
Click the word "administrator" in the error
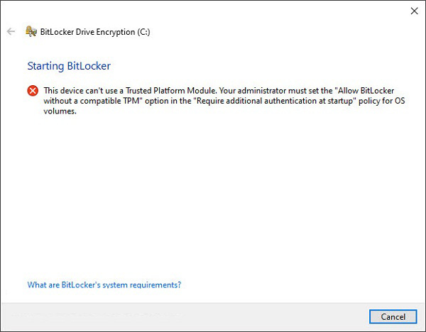248,91
